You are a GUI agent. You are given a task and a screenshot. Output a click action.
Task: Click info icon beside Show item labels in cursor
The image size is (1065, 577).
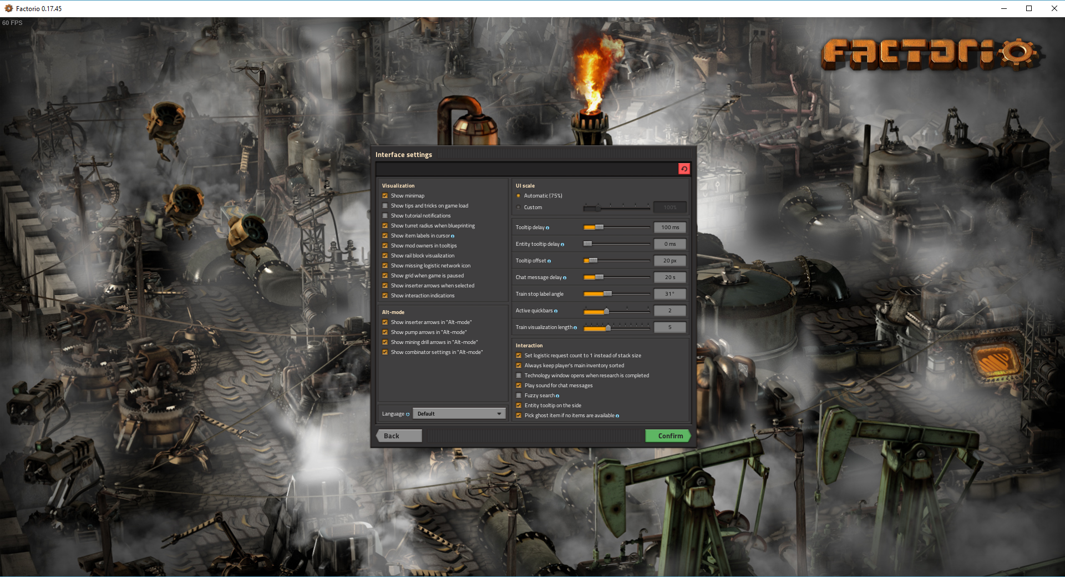point(453,236)
